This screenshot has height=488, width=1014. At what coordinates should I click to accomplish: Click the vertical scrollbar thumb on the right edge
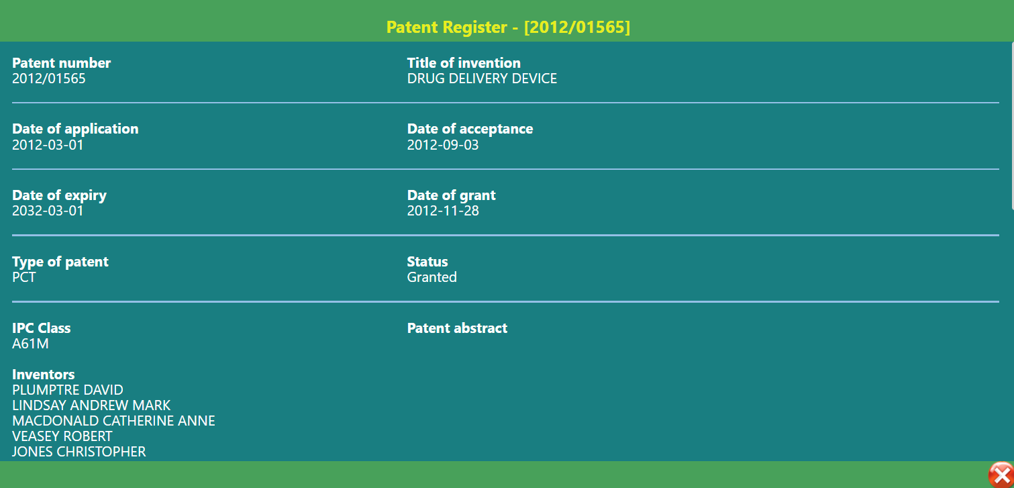[x=1012, y=126]
